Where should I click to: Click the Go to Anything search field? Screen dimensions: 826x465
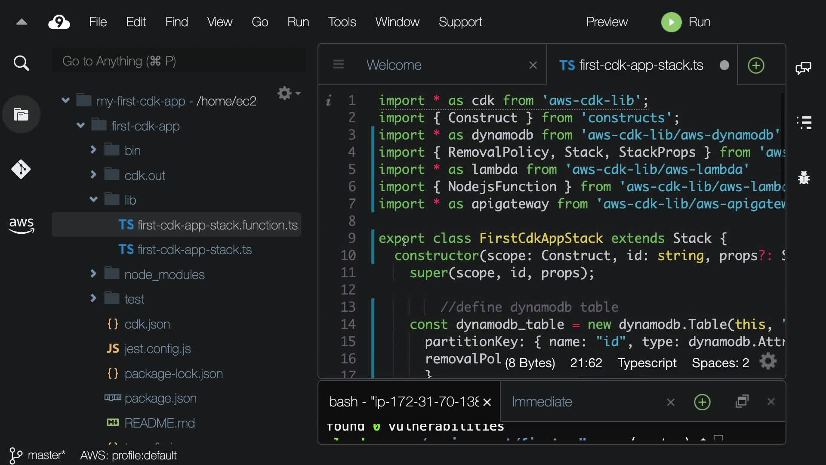(179, 62)
